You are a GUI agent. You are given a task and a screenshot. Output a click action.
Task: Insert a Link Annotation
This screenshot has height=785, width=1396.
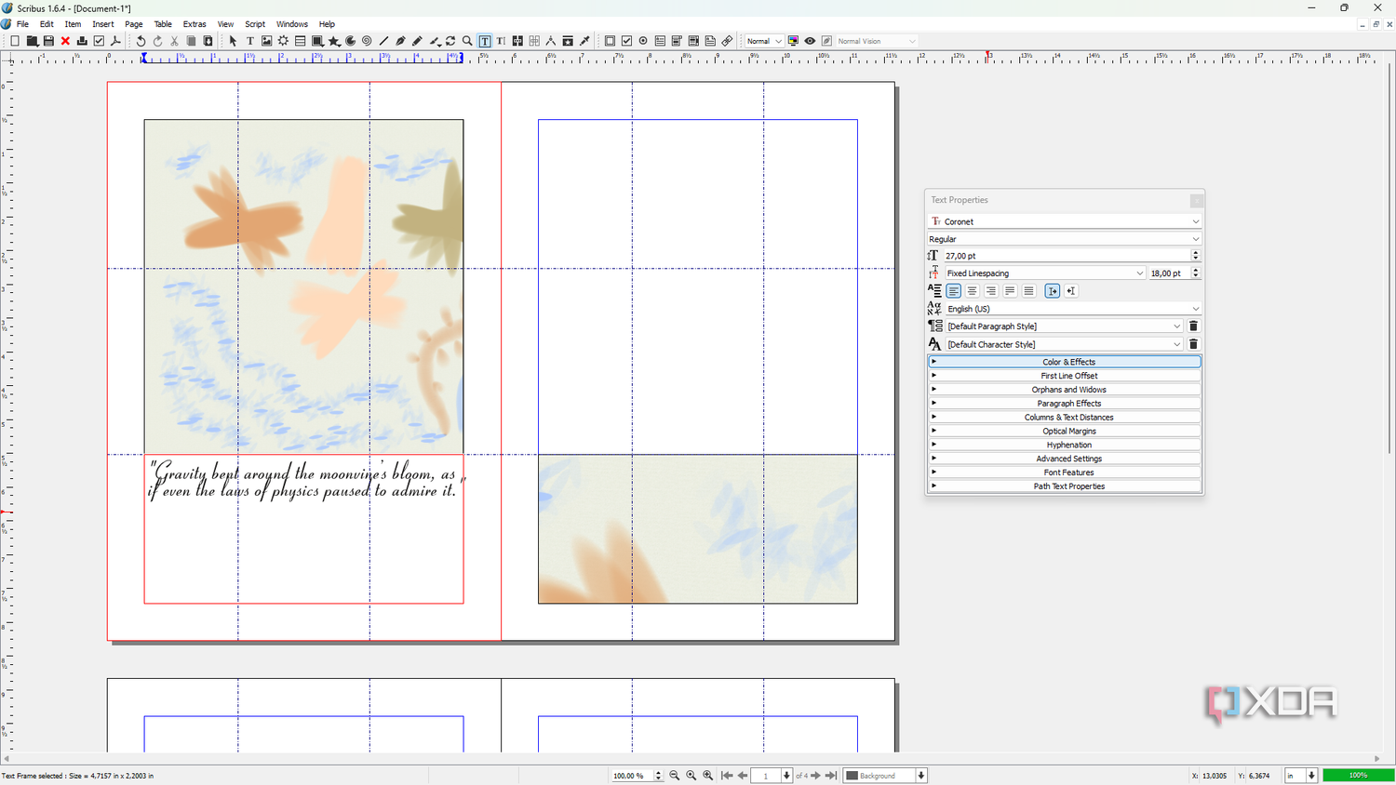coord(727,41)
